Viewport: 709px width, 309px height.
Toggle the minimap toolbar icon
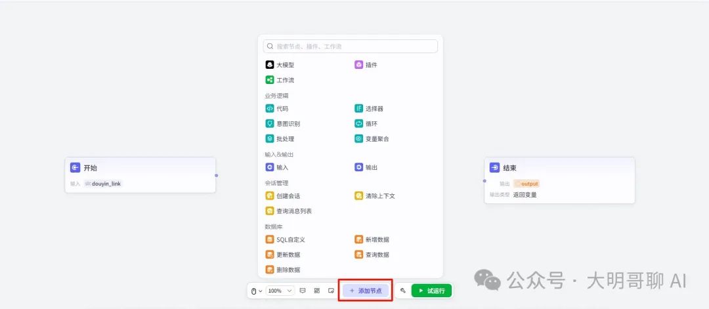click(331, 291)
